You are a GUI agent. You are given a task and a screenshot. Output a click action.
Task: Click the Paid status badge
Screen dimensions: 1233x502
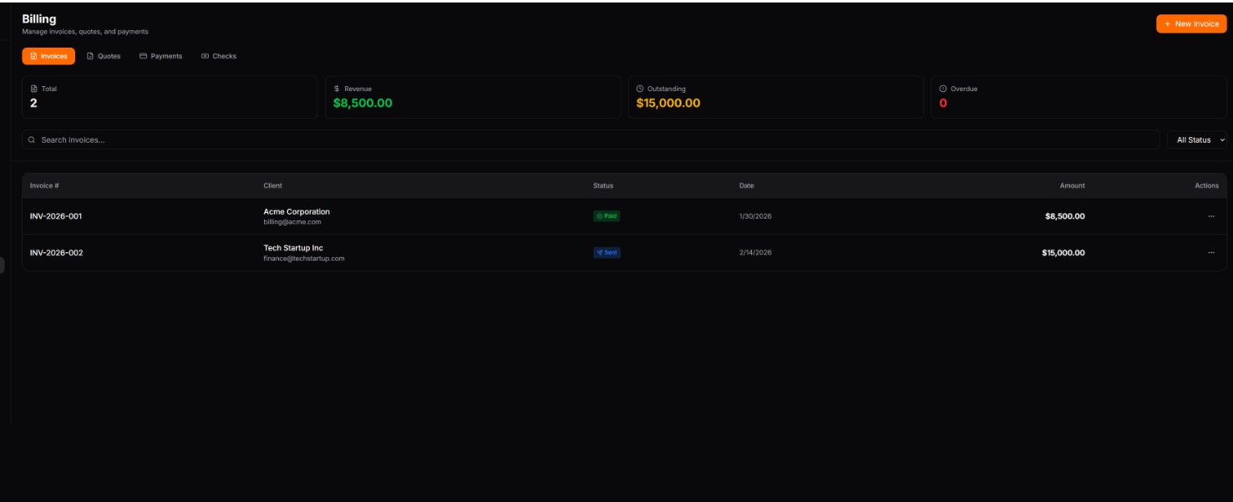[606, 216]
